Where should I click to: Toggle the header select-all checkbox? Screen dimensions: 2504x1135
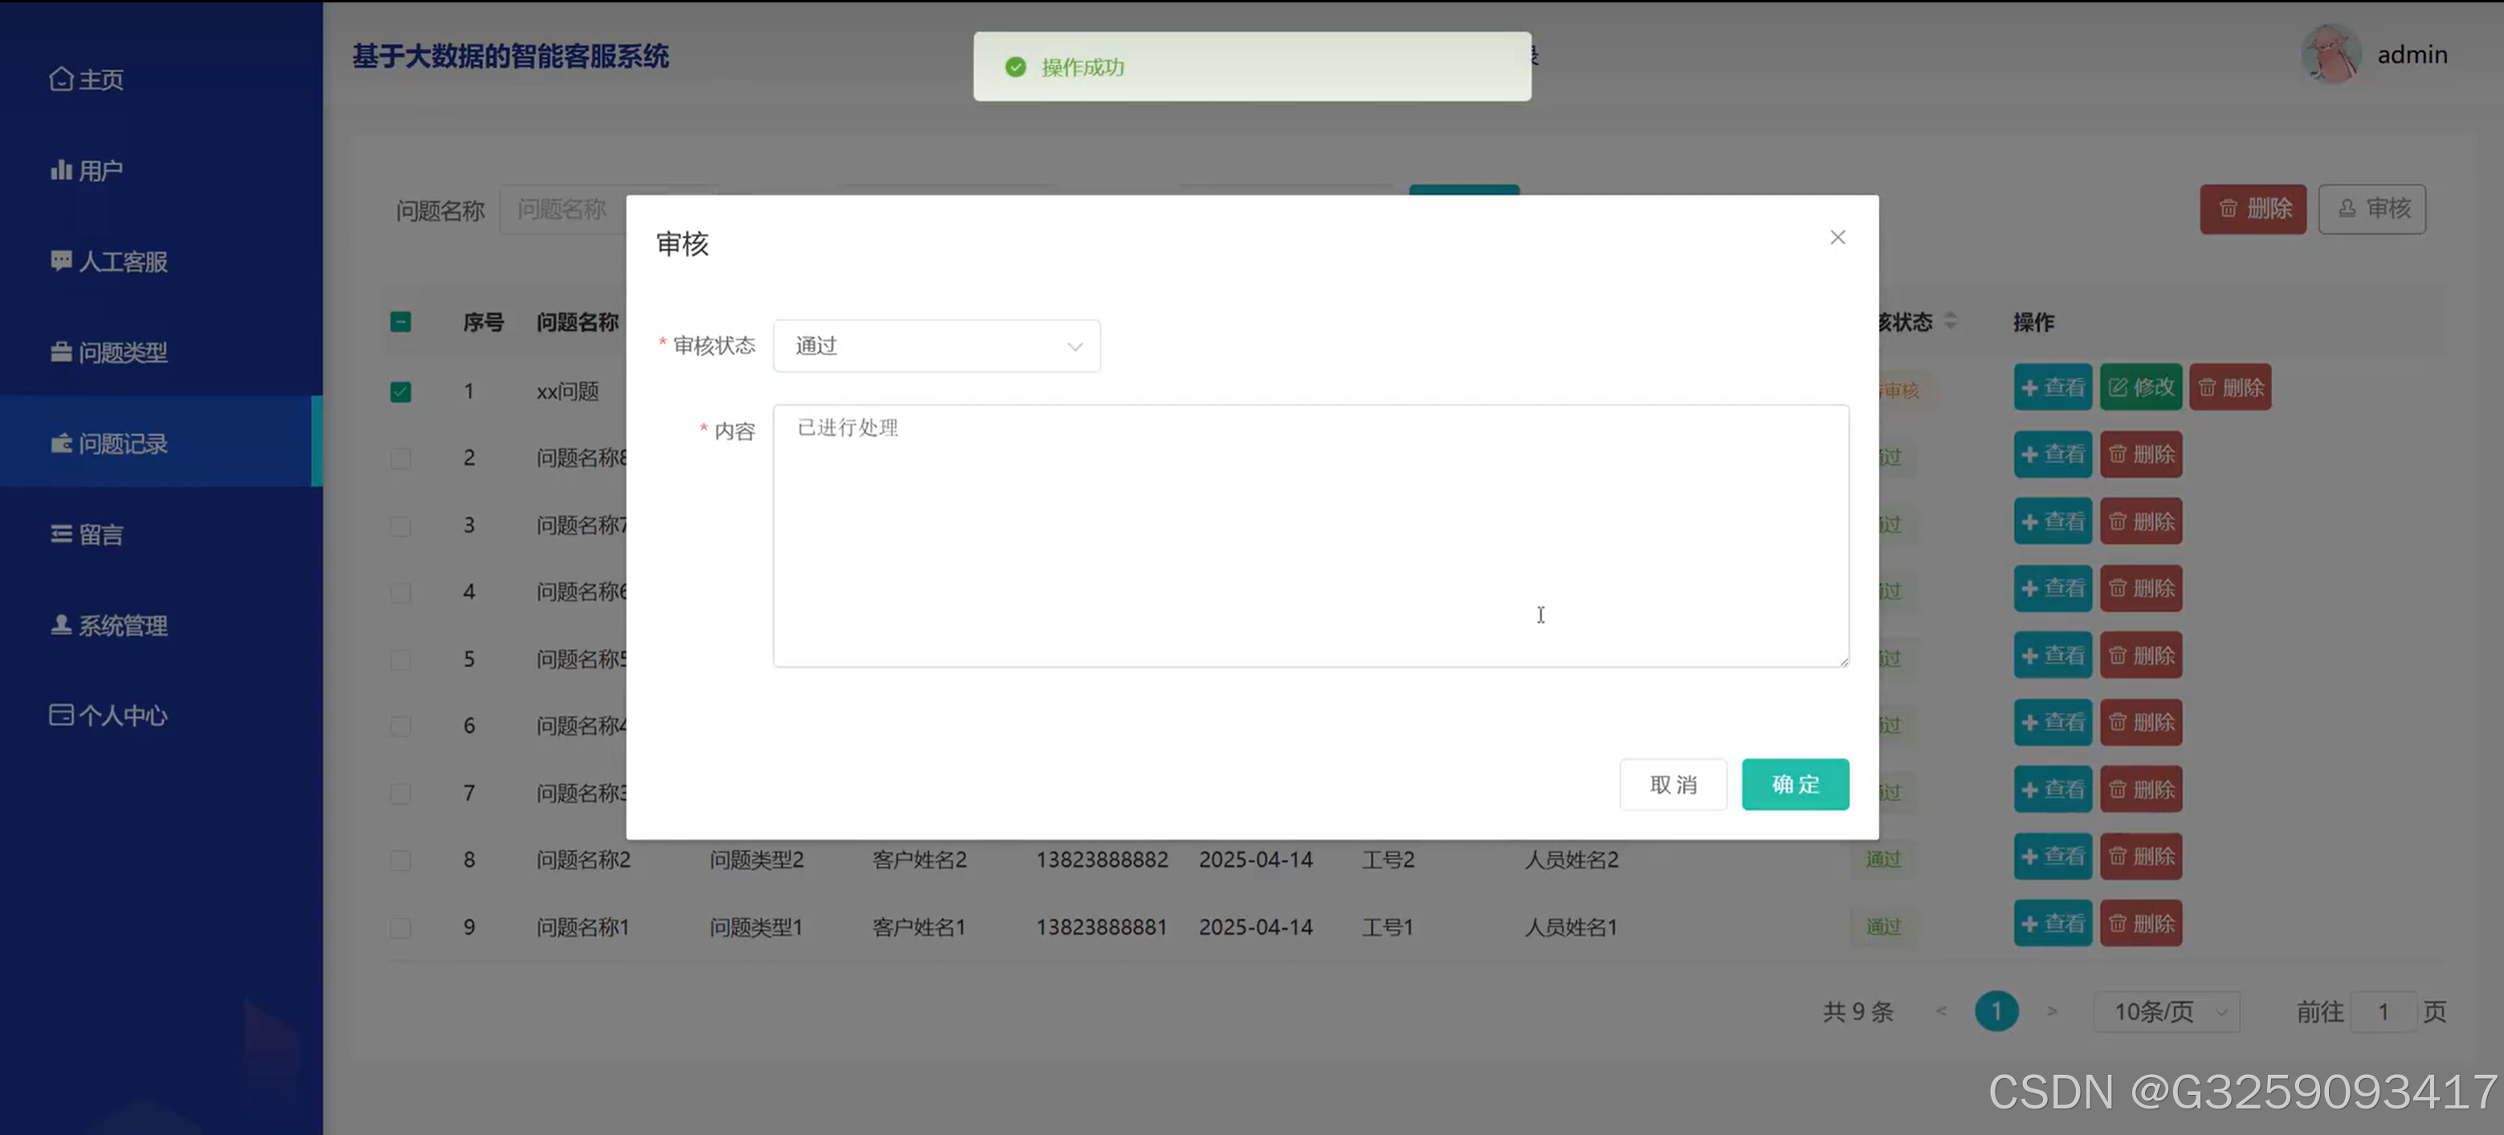point(401,322)
